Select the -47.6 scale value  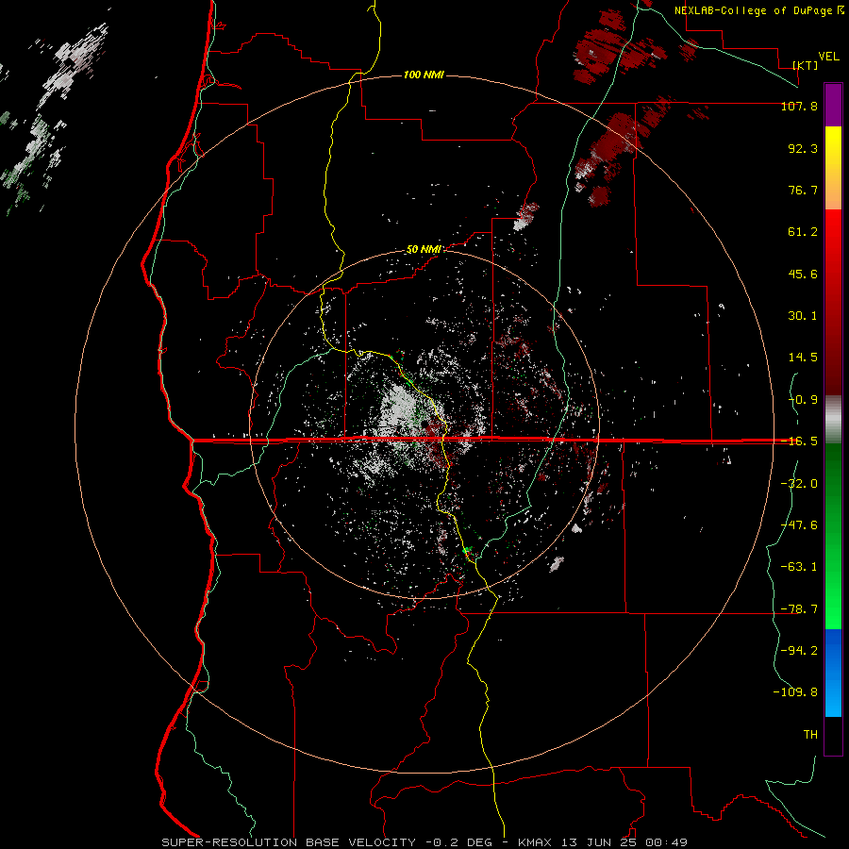tap(799, 525)
